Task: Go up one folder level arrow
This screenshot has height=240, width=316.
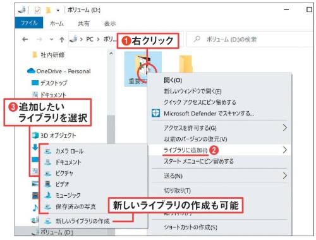Action: pos(62,39)
